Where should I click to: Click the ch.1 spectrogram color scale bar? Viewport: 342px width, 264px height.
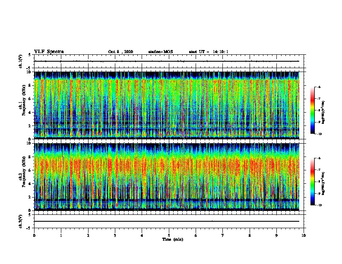click(x=312, y=110)
